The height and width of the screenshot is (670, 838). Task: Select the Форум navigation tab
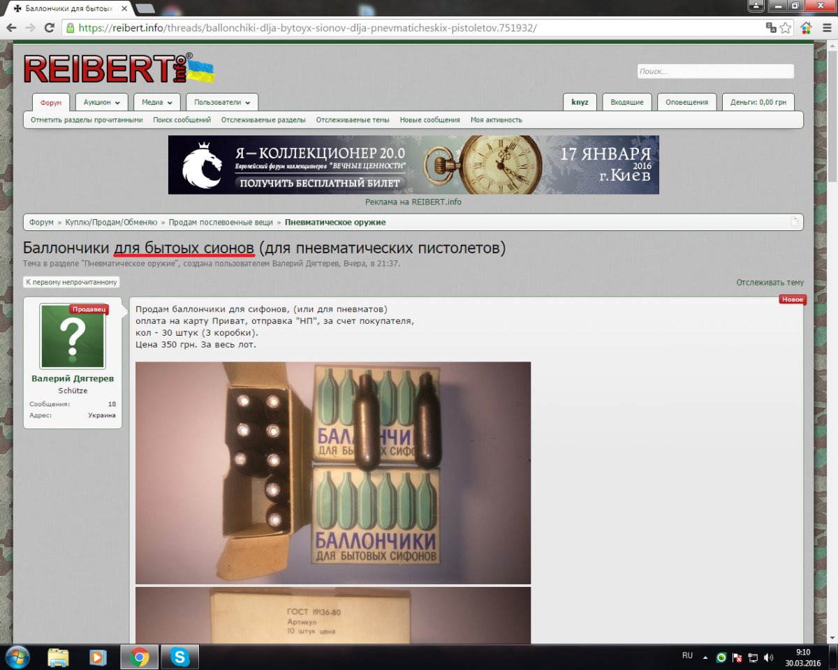click(x=51, y=103)
